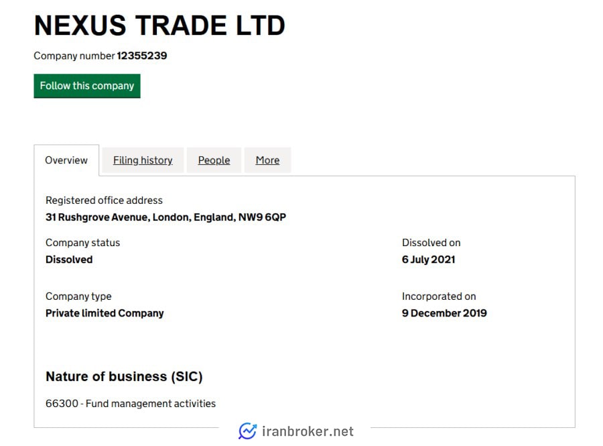Image resolution: width=603 pixels, height=446 pixels.
Task: Click the green Follow this company button
Action: 87,86
